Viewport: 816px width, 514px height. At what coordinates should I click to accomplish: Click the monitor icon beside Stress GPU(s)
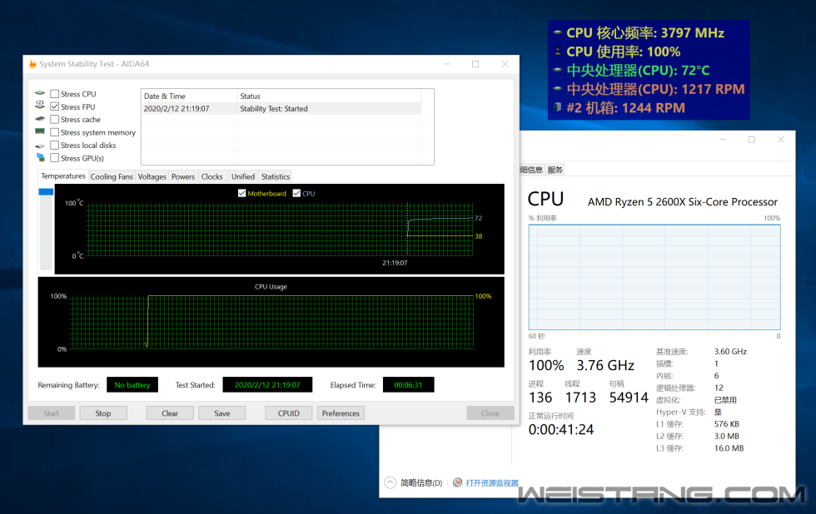tap(40, 157)
